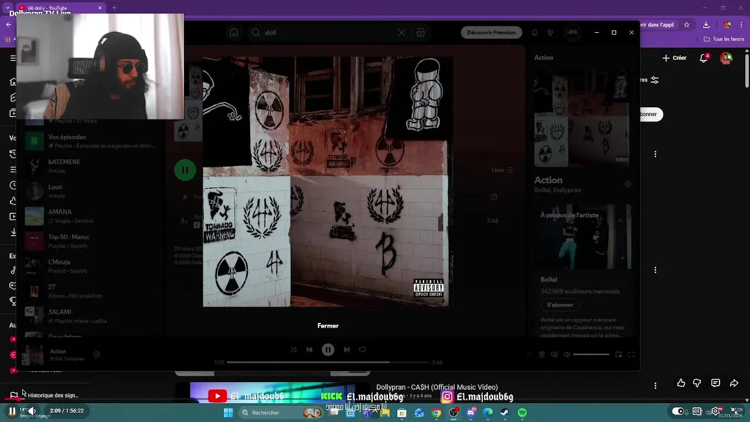Open the Bo9al artist link under Action title
Image resolution: width=750 pixels, height=422 pixels.
point(542,190)
